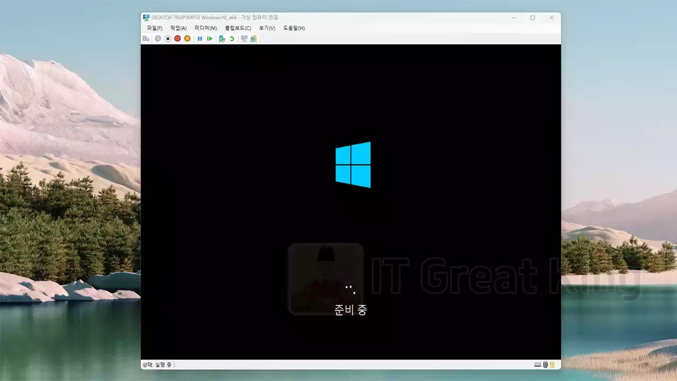Click the last toolbar icon beside monitor
The image size is (677, 381).
254,39
